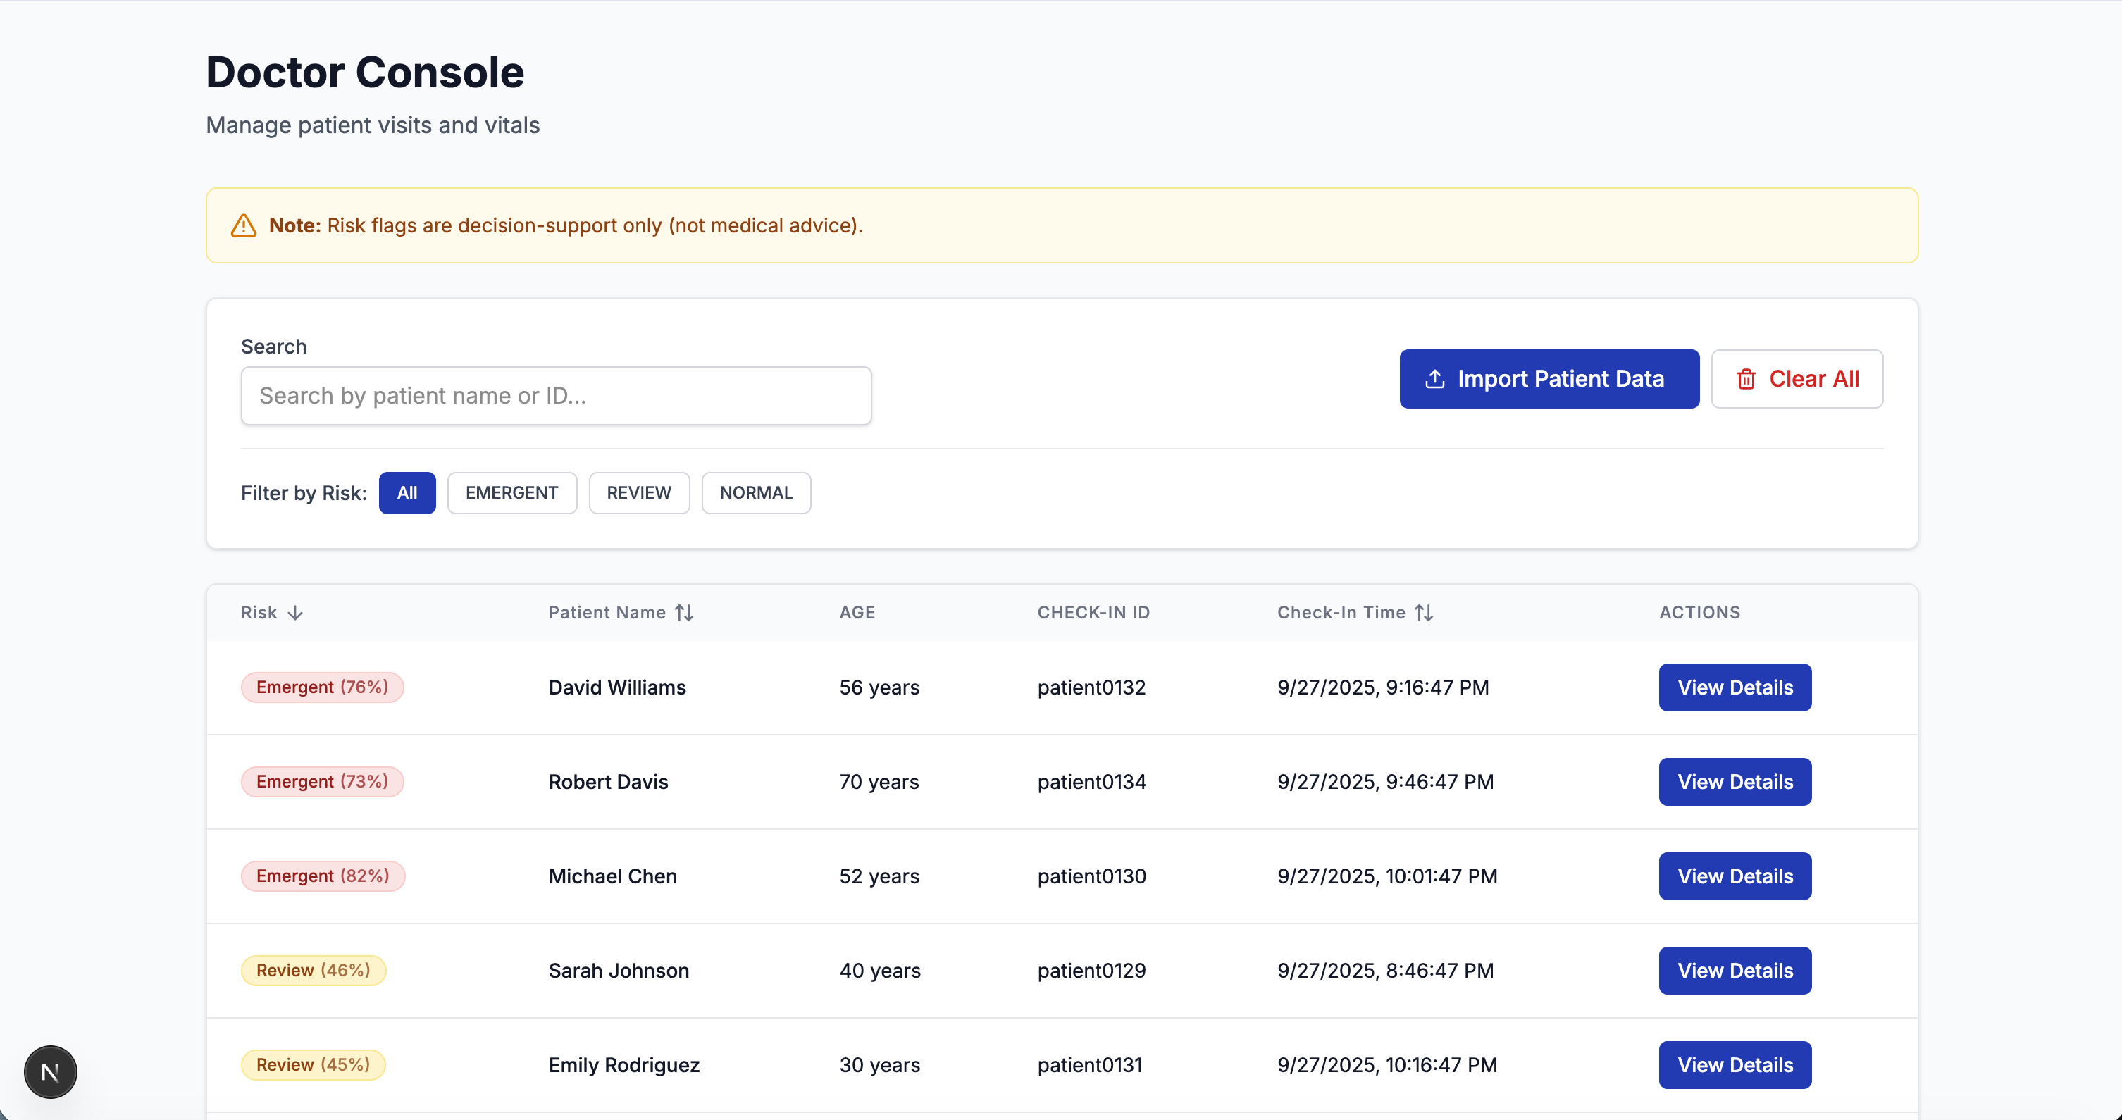2122x1120 pixels.
Task: Click the Emergent (82%) risk badge
Action: point(322,876)
